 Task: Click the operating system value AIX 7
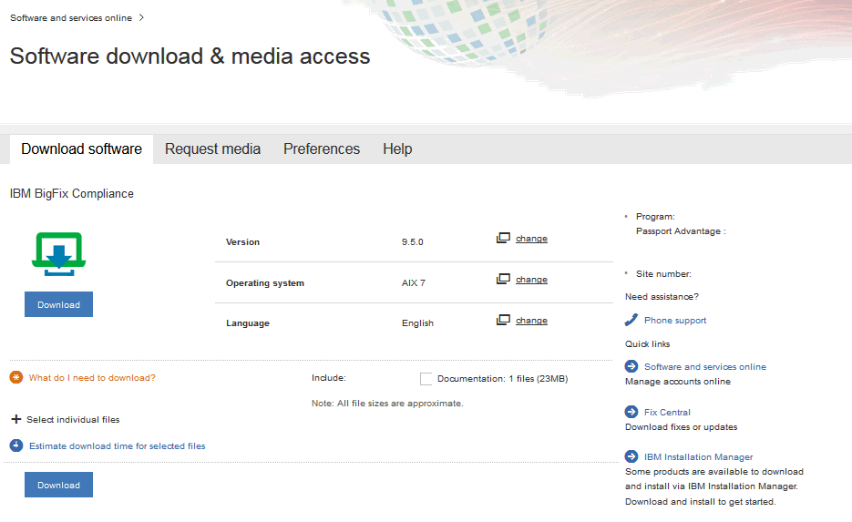414,283
